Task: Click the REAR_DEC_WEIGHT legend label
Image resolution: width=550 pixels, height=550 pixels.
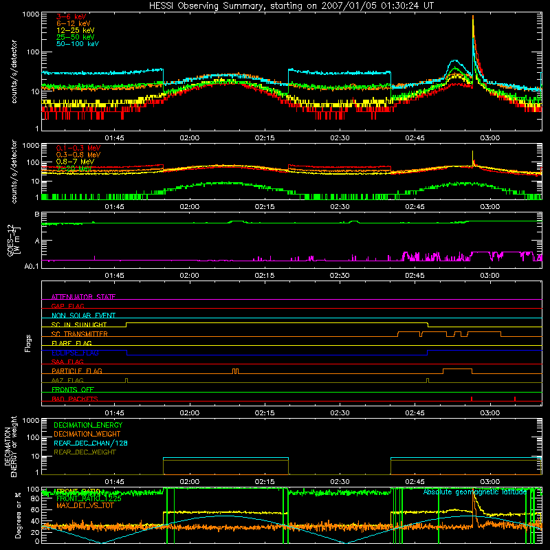Action: pos(85,452)
